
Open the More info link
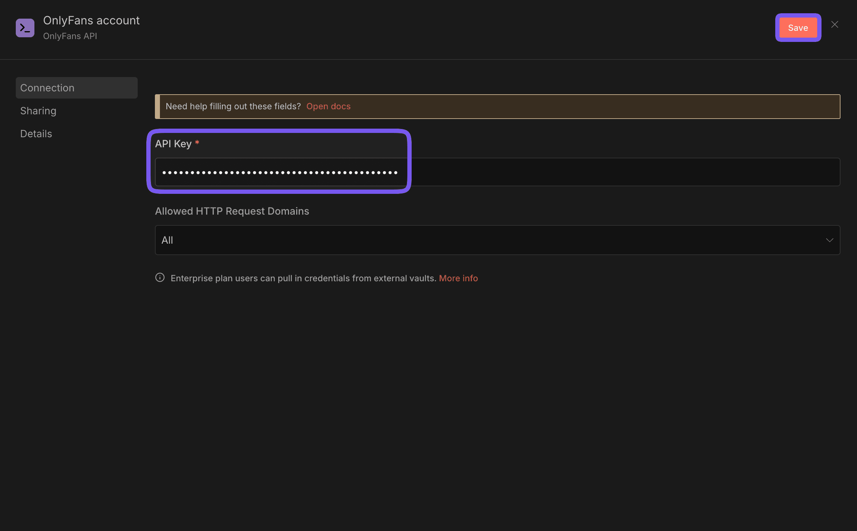458,278
